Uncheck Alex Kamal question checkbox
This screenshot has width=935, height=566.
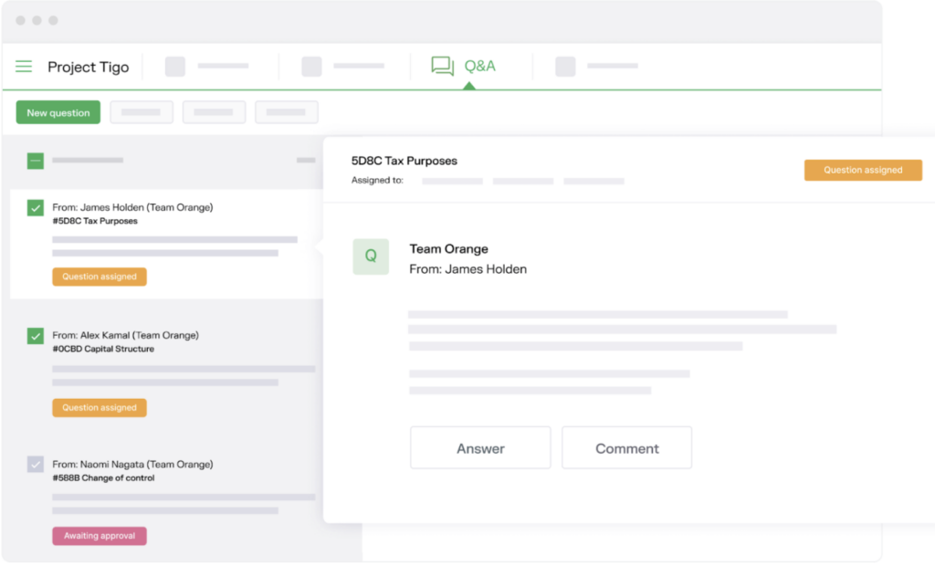tap(36, 336)
